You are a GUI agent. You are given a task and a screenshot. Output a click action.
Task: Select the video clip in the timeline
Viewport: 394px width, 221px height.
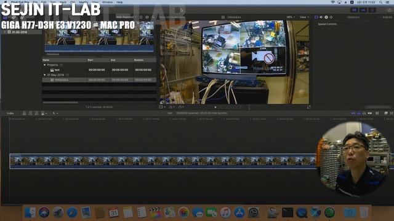tap(163, 161)
